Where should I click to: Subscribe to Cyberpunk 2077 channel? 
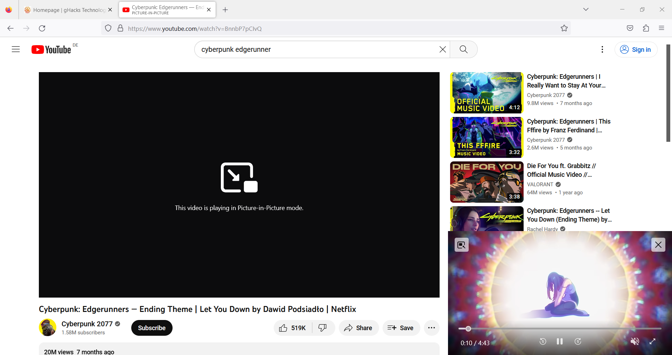point(152,328)
